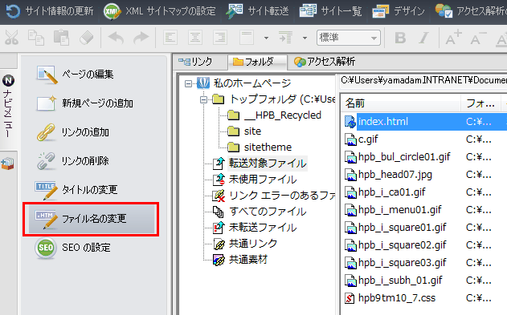
Task: Open the 標準 style combo box
Action: 349,38
